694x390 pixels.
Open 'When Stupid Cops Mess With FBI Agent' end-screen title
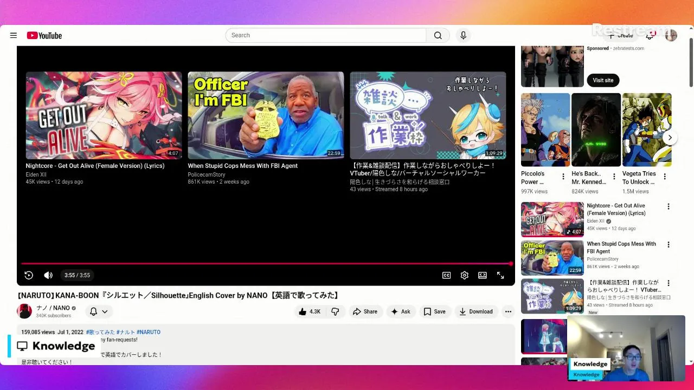tap(242, 166)
